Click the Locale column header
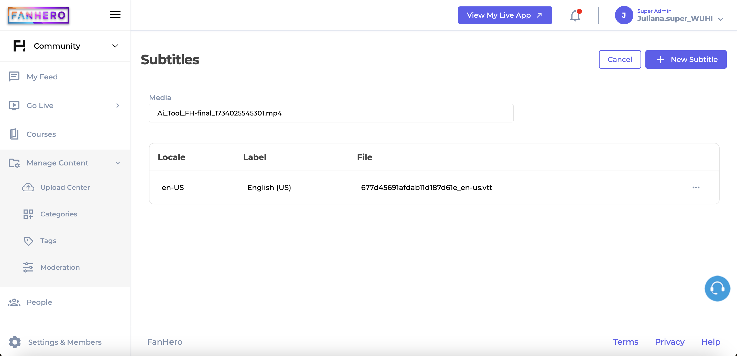This screenshot has width=737, height=356. coord(171,157)
